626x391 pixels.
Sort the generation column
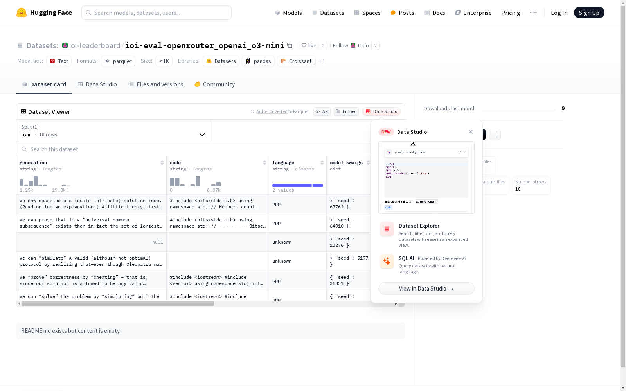point(162,163)
